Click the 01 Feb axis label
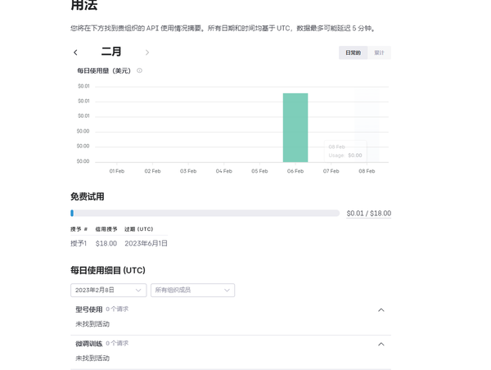Viewport: 491px width, 370px height. 116,171
